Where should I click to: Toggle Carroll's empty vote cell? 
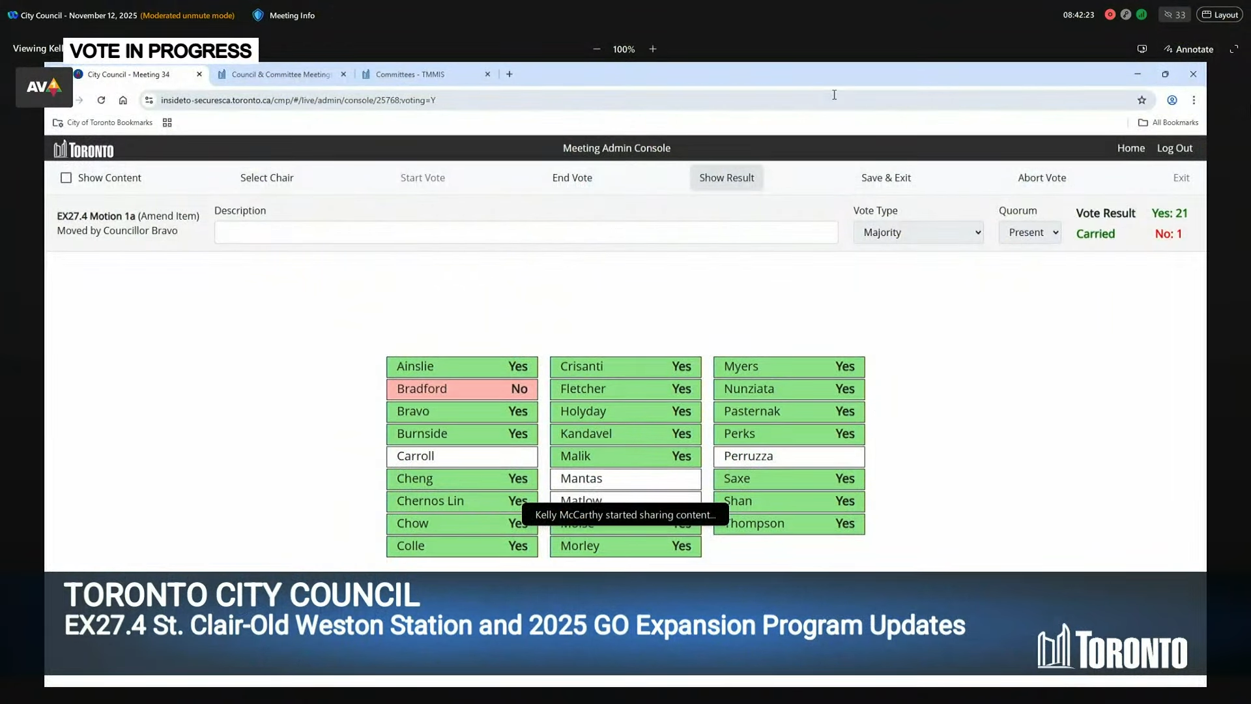(x=462, y=456)
